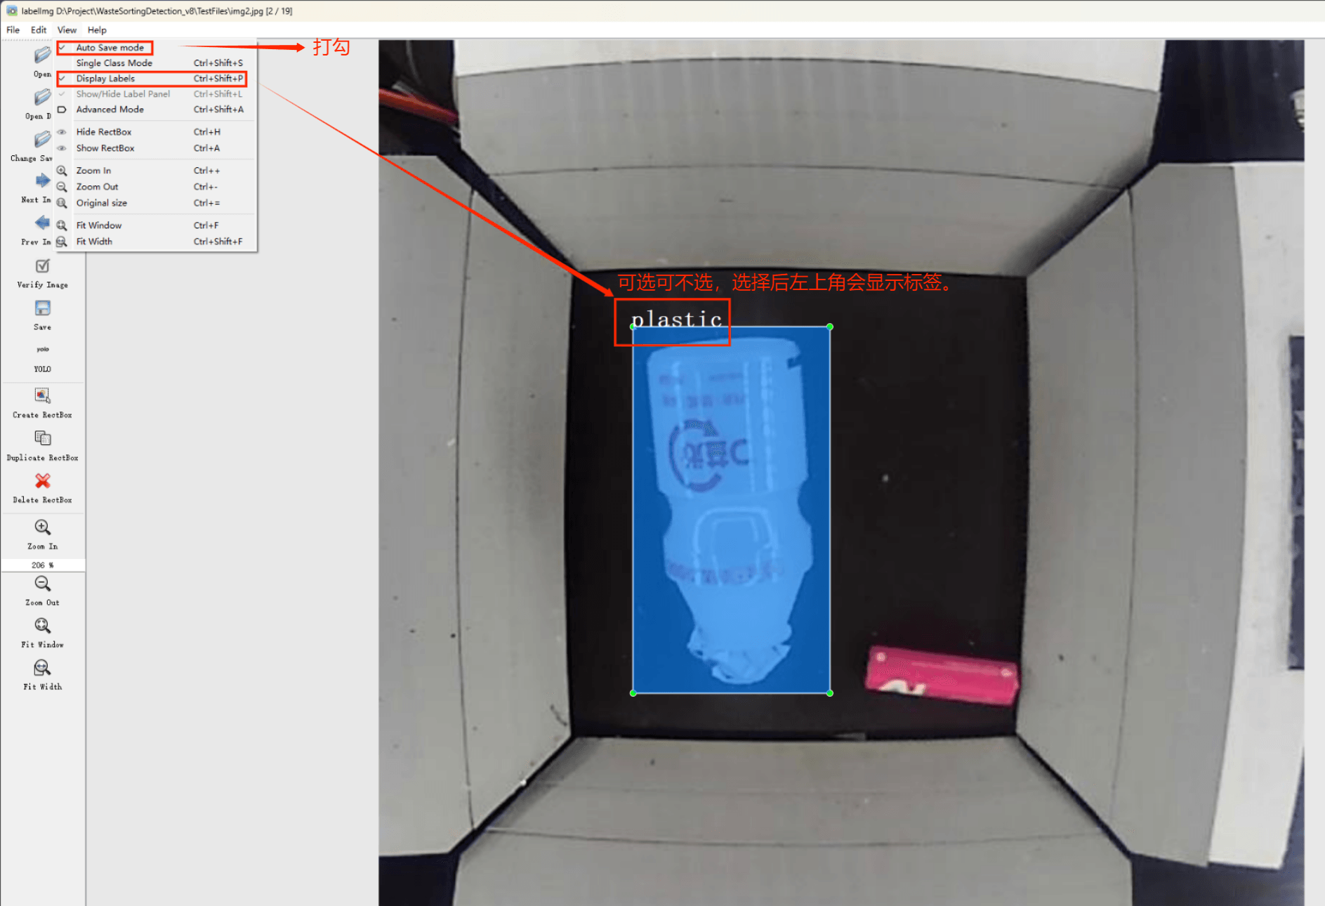Open the Help menu
The width and height of the screenshot is (1325, 906).
(97, 30)
